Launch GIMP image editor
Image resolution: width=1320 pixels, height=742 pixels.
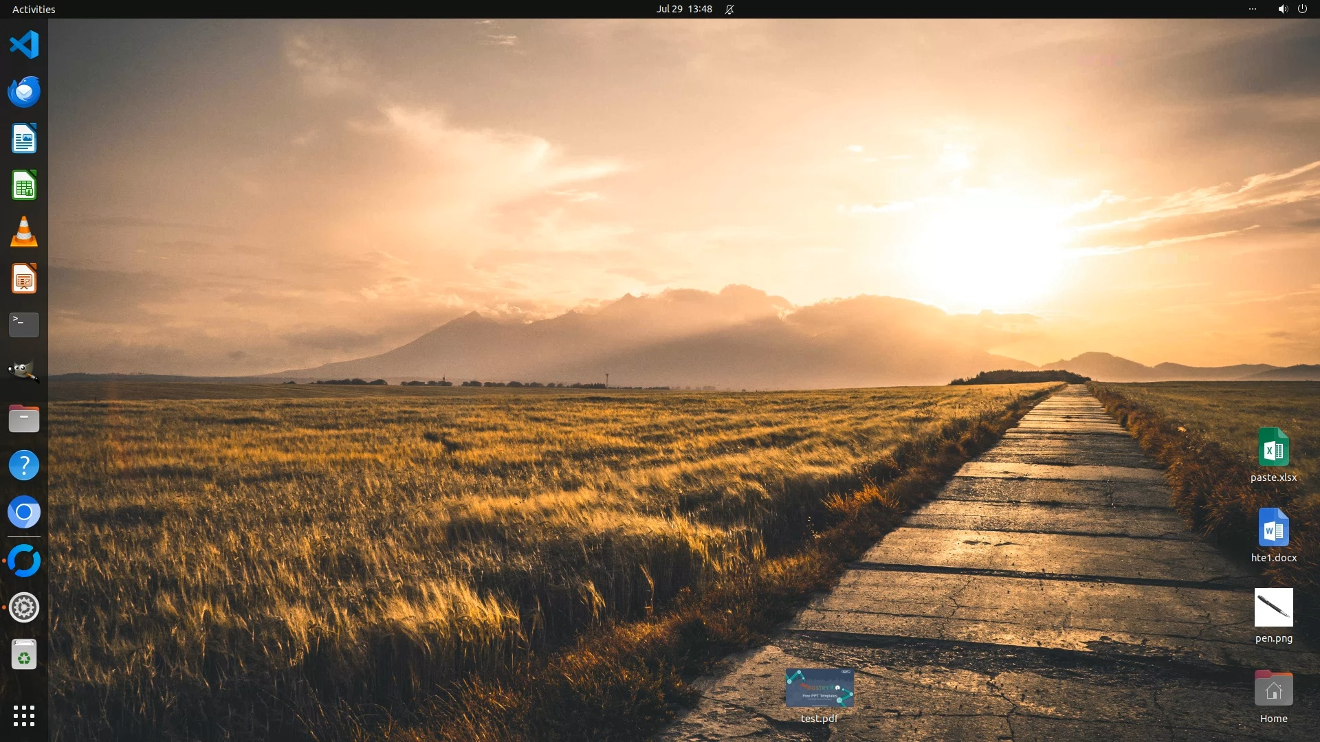point(24,372)
